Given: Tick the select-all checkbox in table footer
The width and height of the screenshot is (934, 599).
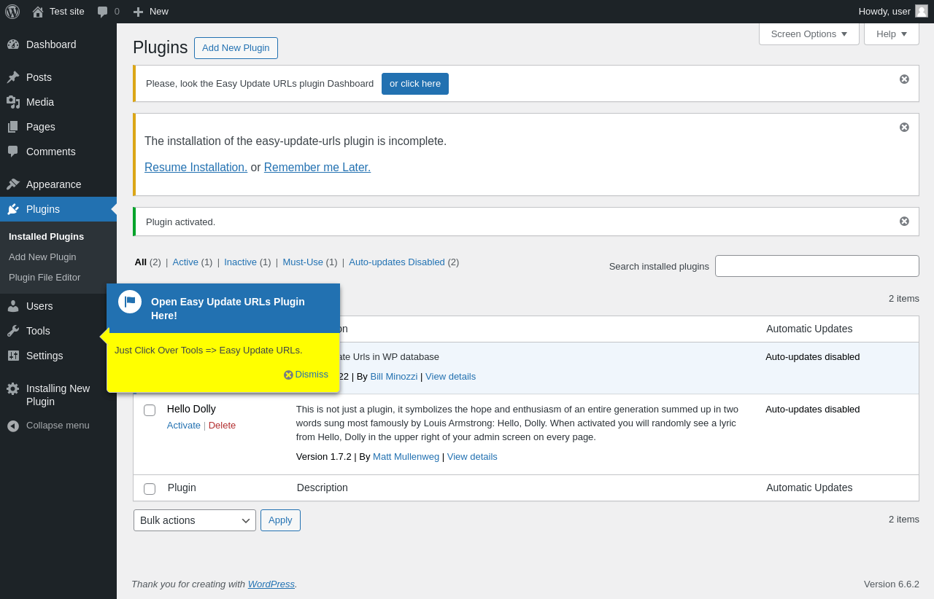Looking at the screenshot, I should tap(150, 489).
